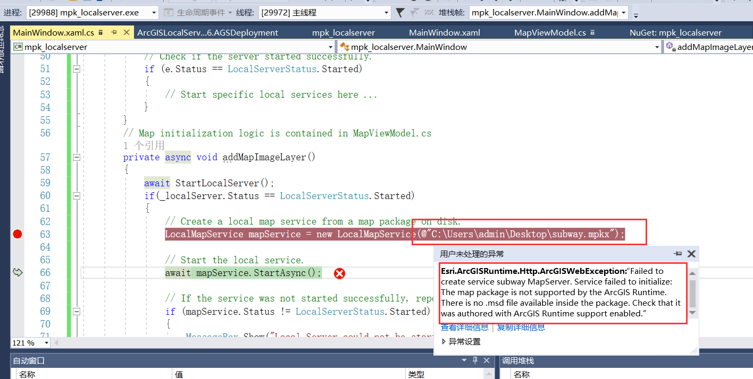Switch to the NuGet: mpk_localserver tab
The image size is (753, 379).
[675, 32]
